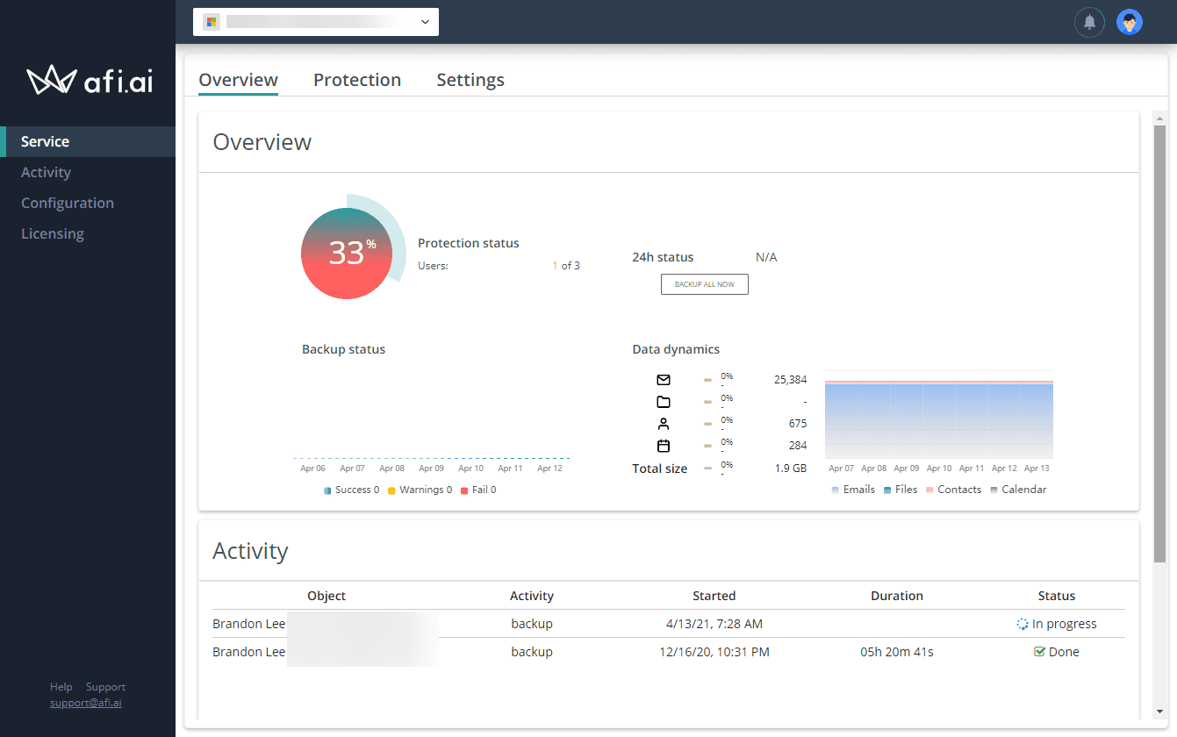
Task: Click the user avatar in the top bar
Action: [1130, 21]
